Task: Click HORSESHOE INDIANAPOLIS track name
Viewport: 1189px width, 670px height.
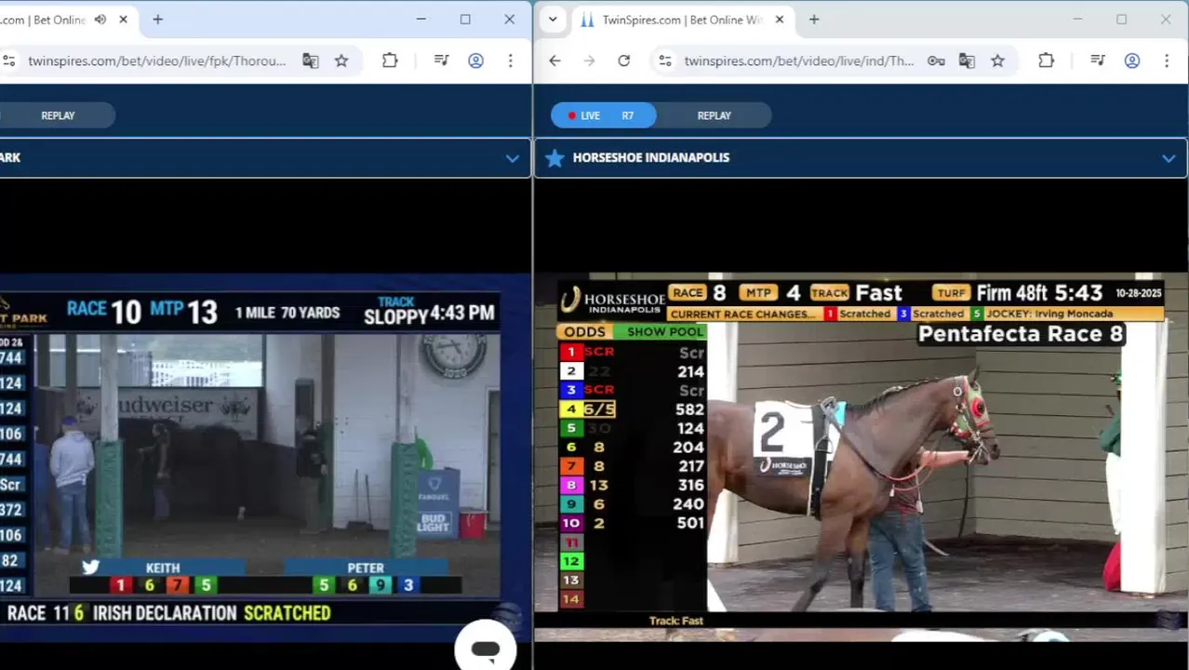Action: 651,158
